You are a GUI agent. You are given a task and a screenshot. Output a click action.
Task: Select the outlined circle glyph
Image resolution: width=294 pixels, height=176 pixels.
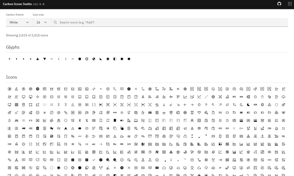point(87,59)
